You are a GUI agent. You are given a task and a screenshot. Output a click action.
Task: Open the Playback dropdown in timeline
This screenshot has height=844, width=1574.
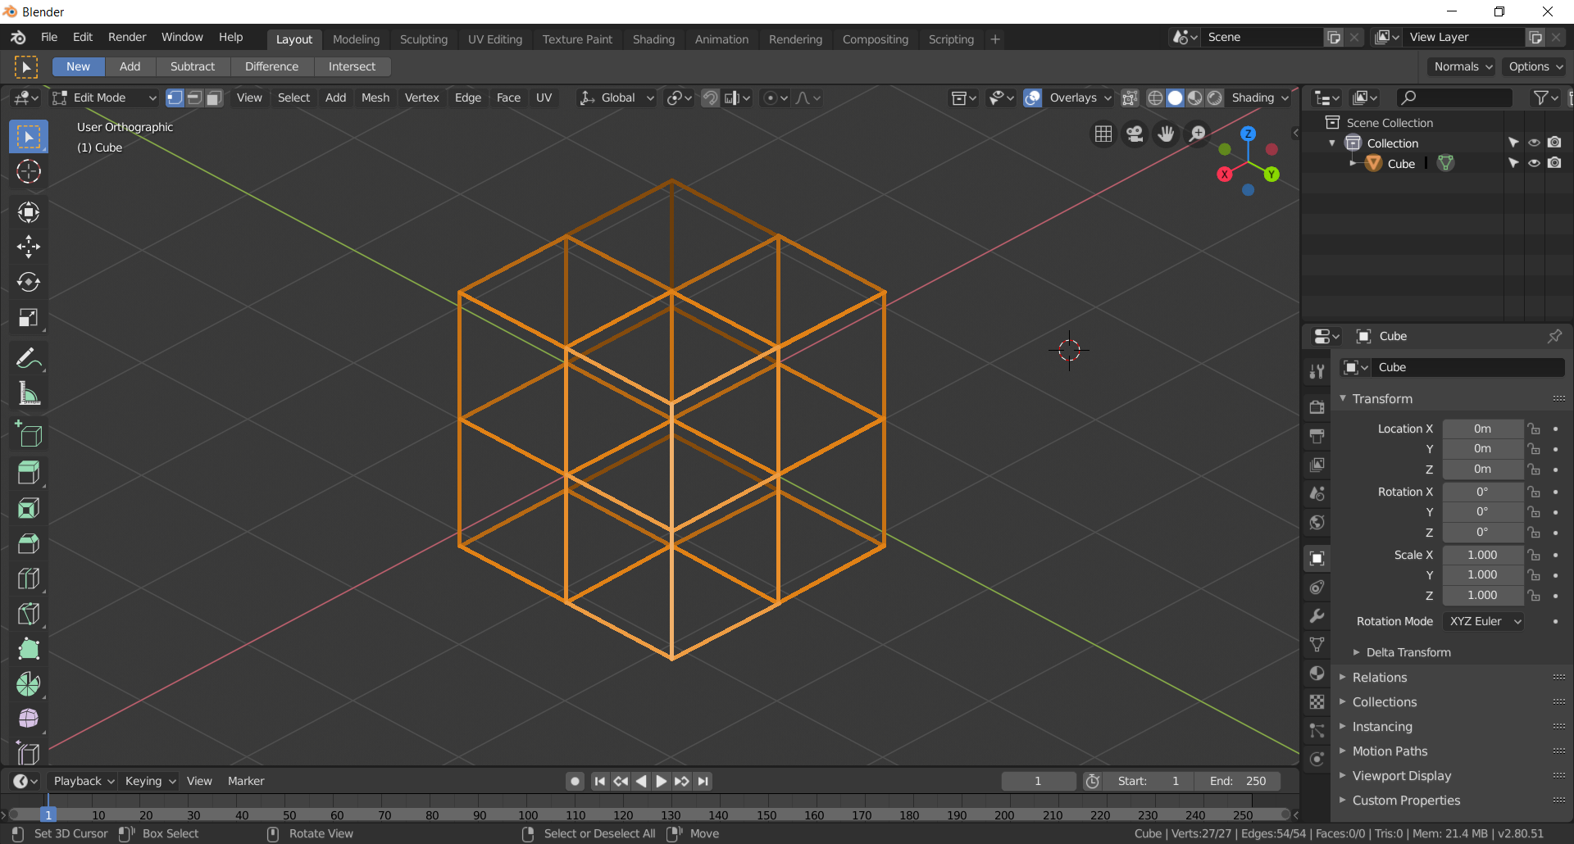pos(82,781)
